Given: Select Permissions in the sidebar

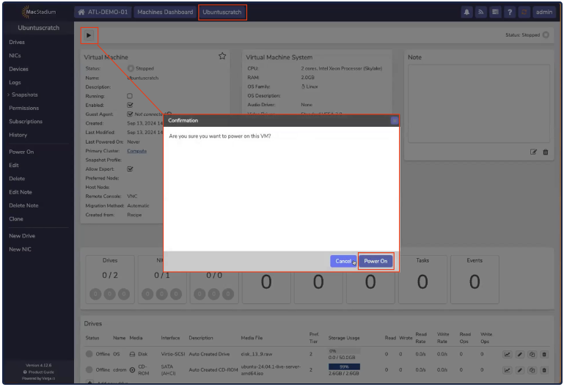Looking at the screenshot, I should (x=24, y=108).
